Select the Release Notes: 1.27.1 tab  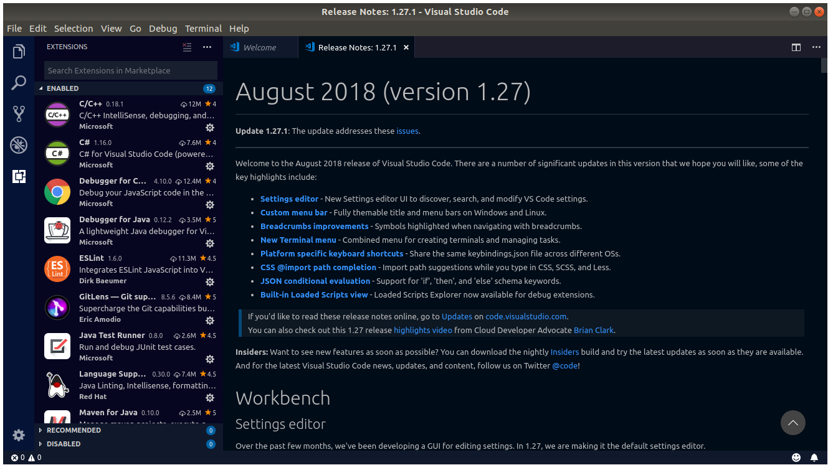point(358,47)
